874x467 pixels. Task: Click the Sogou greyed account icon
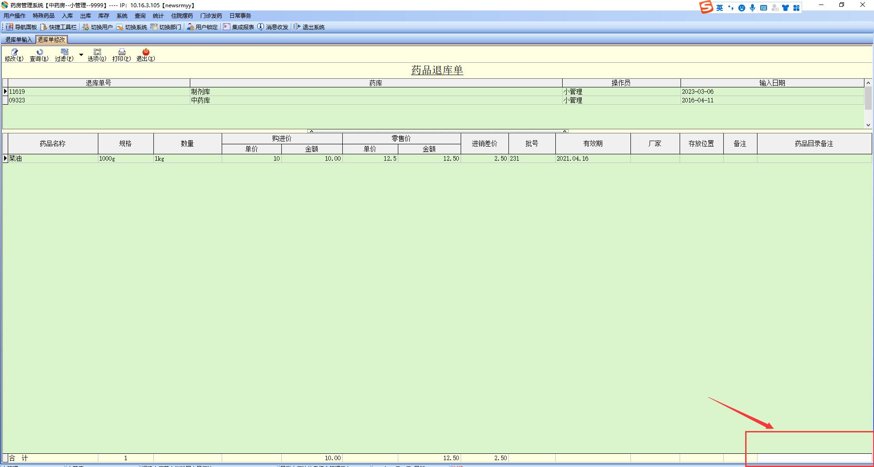775,8
